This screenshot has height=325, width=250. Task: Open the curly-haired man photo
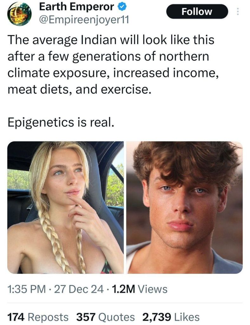pos(184,208)
